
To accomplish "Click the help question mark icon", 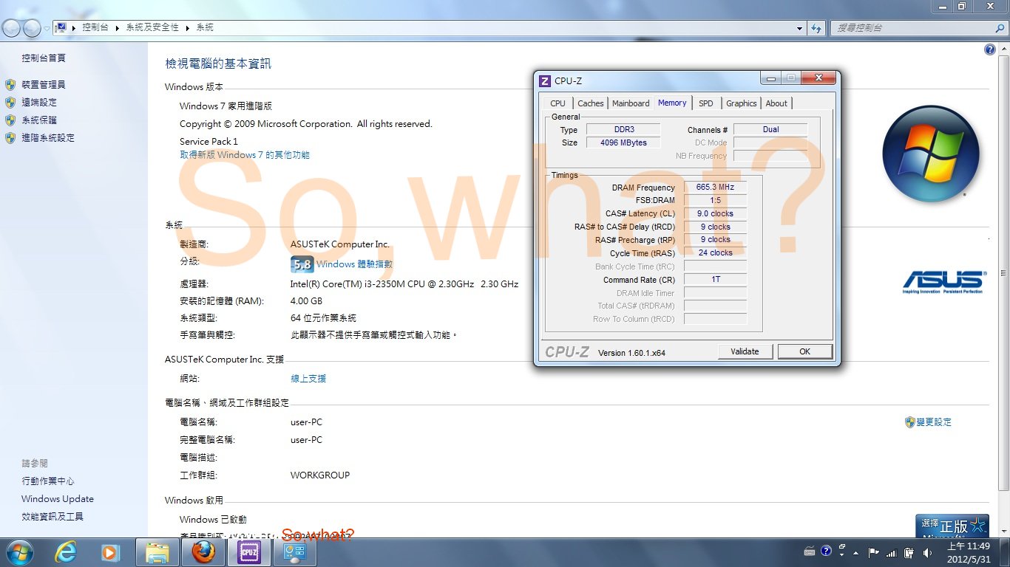I will click(x=990, y=49).
